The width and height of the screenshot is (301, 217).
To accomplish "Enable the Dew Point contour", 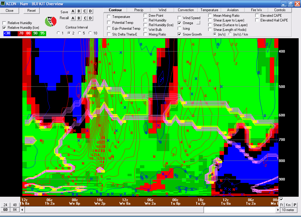I will click(145, 15).
